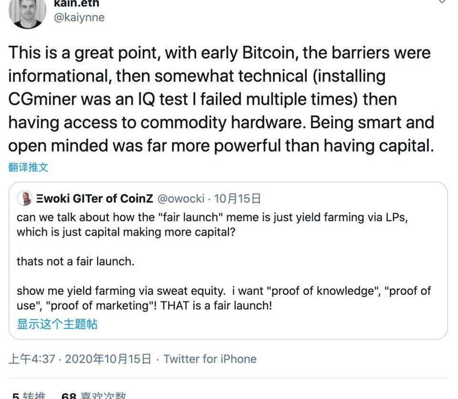Click the quoted "show me yield farming" paragraph

coord(223,298)
